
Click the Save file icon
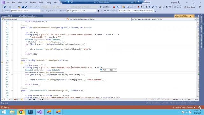click(23, 7)
